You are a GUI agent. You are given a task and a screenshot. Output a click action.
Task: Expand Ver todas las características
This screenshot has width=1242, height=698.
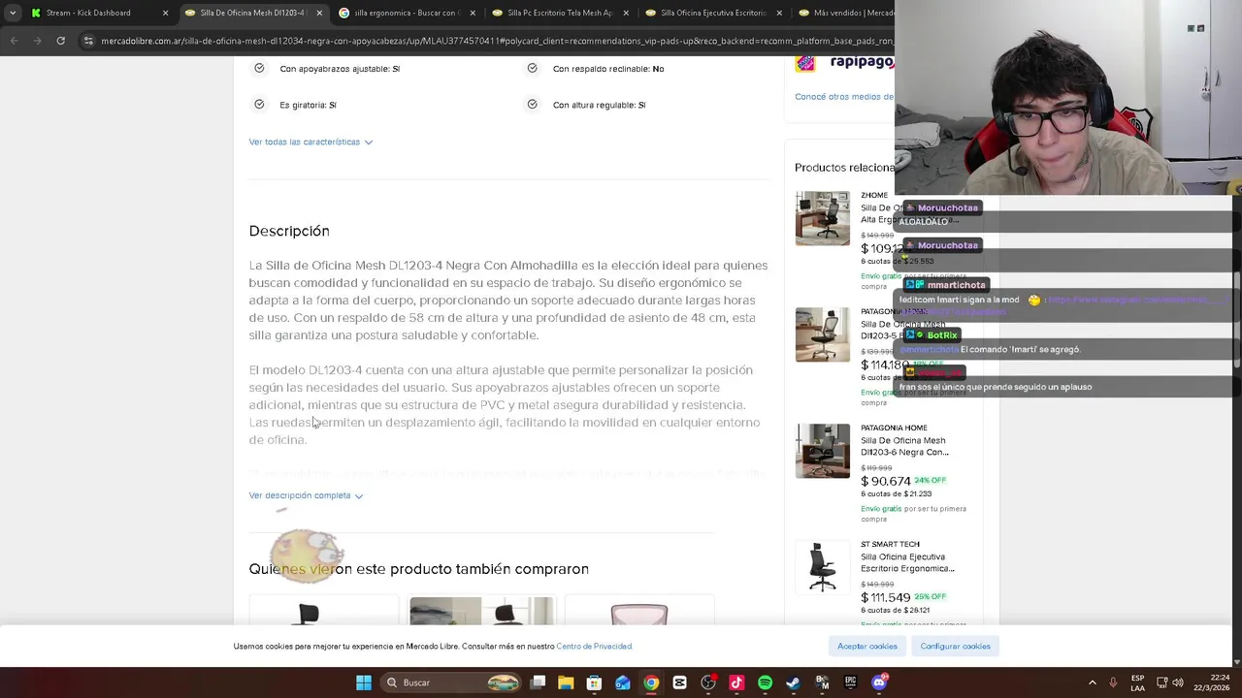point(310,142)
